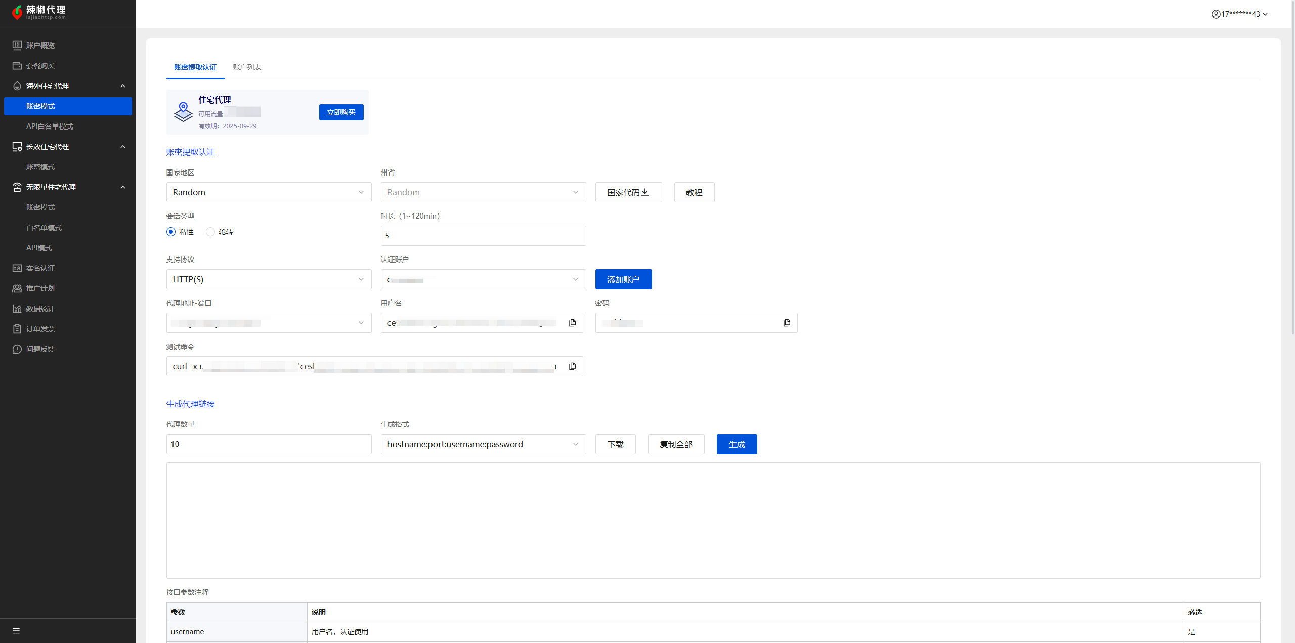Select the 粘性 session radio button

(171, 232)
